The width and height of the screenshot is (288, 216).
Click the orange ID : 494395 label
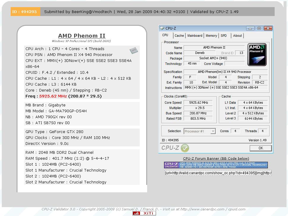coord(25,12)
